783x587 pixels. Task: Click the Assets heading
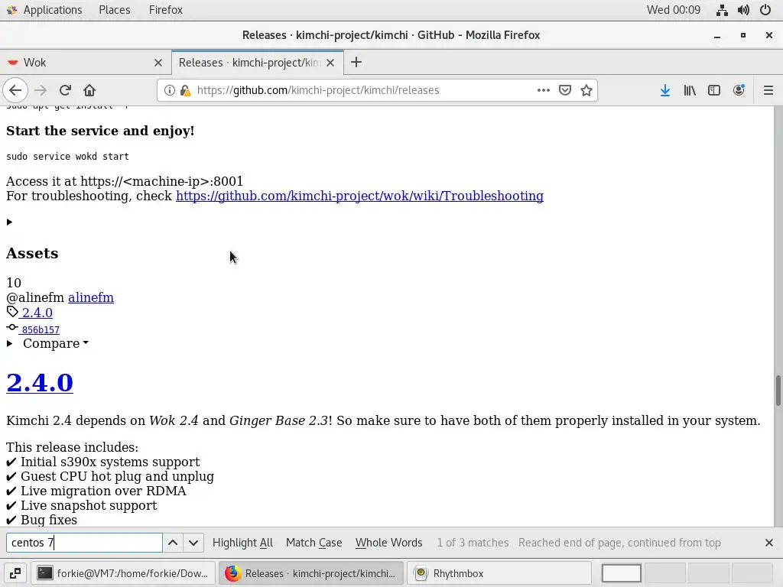click(x=32, y=254)
